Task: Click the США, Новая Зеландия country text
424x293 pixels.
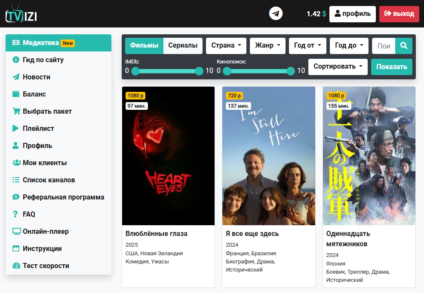Action: tap(154, 254)
